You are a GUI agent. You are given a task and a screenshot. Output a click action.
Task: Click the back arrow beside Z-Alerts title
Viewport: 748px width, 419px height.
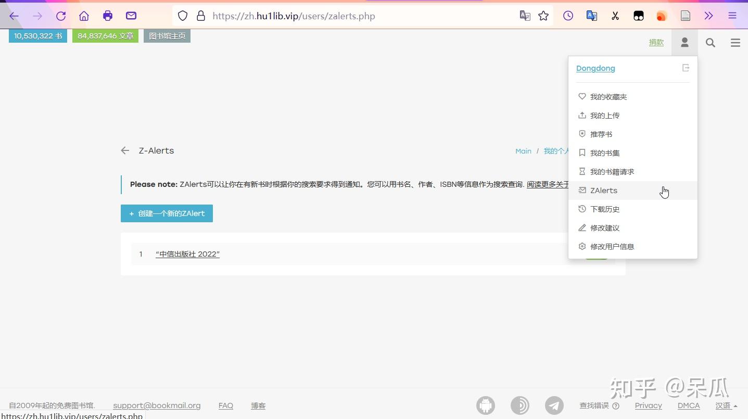124,150
